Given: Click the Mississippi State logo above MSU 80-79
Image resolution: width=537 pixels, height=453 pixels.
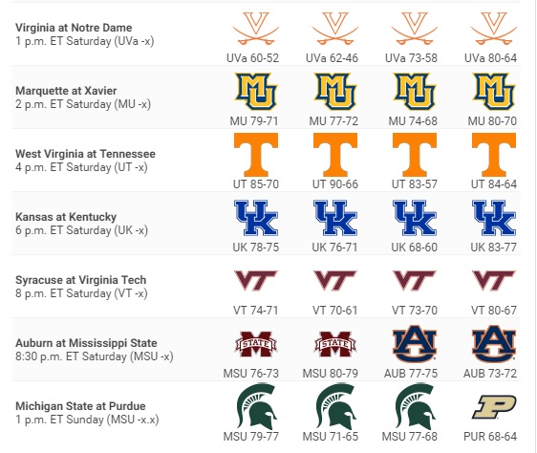Looking at the screenshot, I should point(335,344).
